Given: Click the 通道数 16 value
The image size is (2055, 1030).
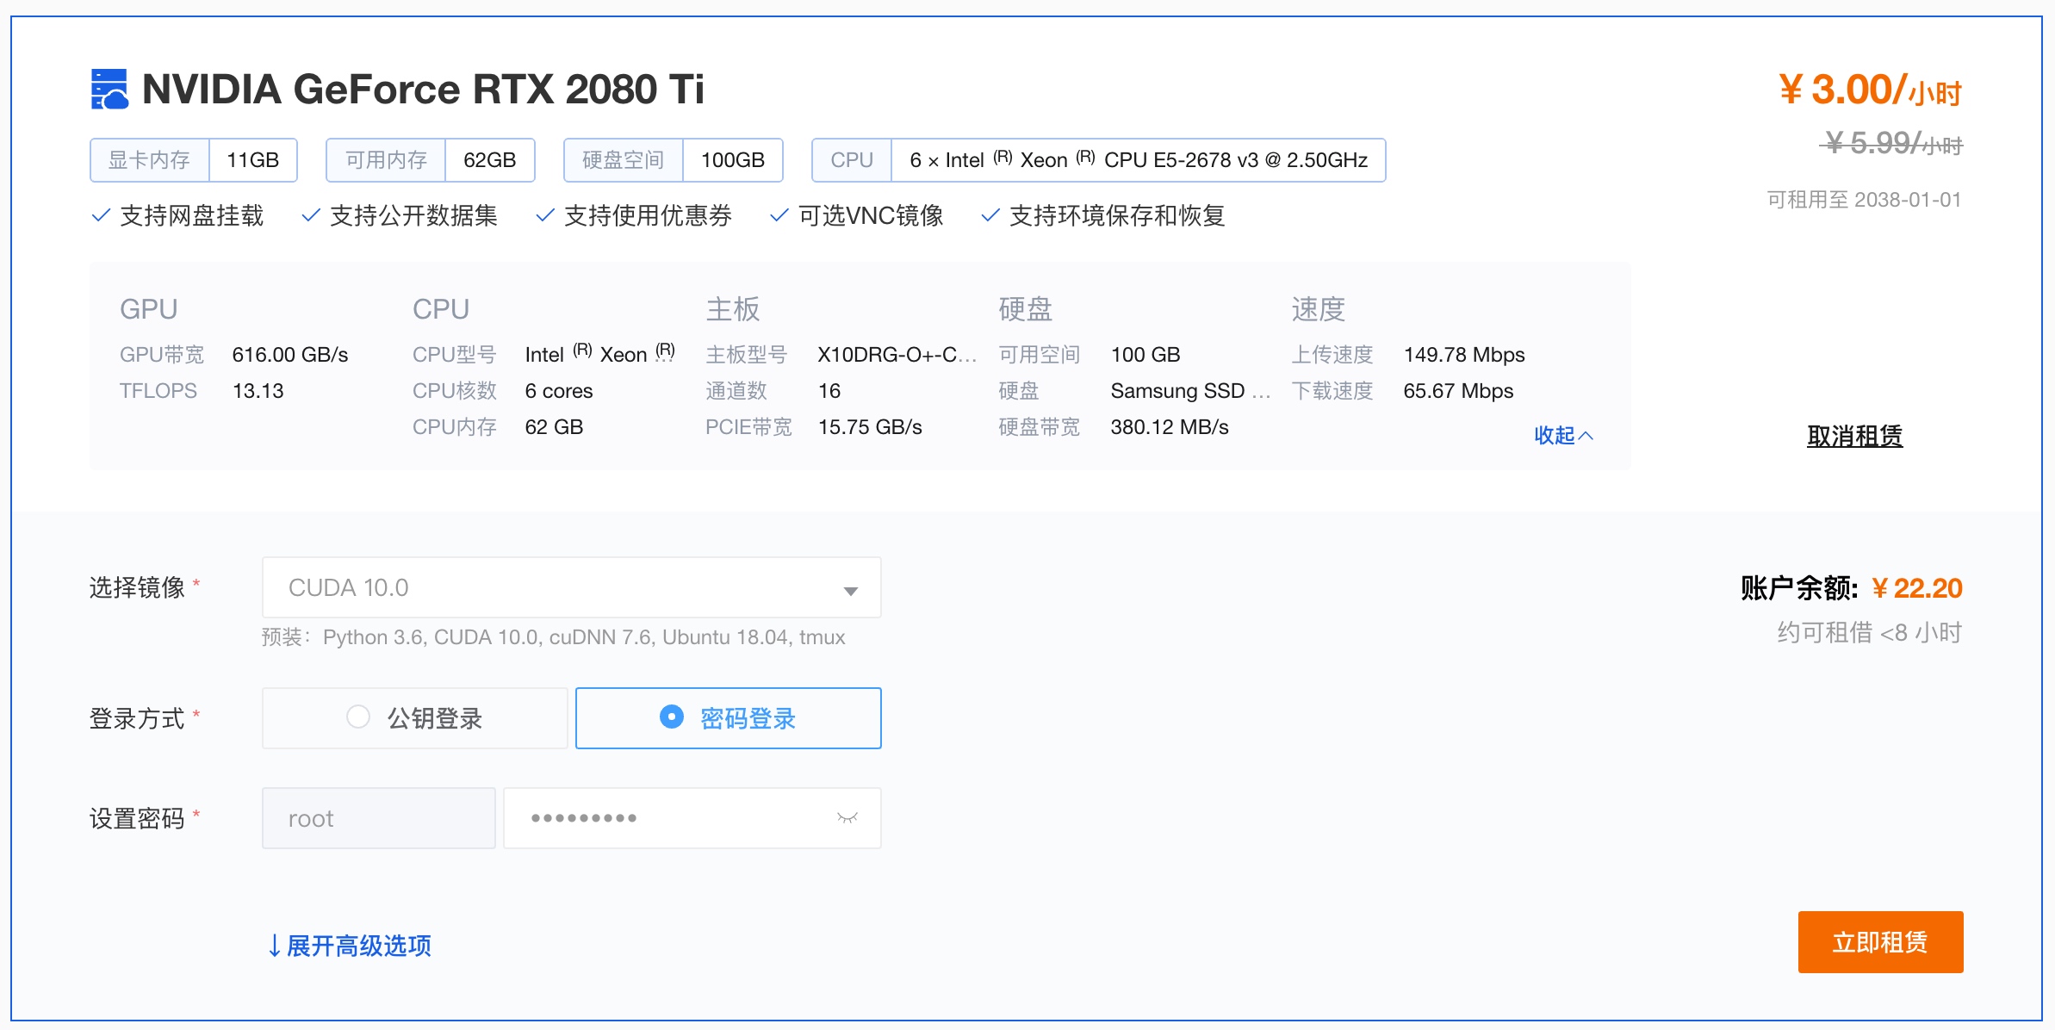Looking at the screenshot, I should point(829,391).
